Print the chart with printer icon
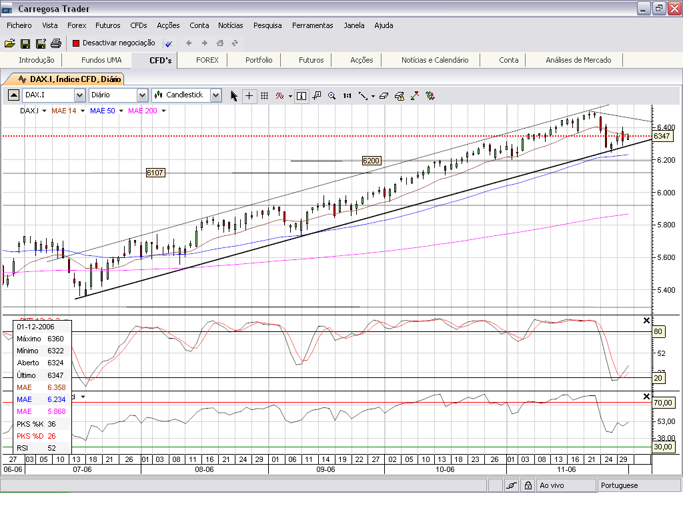This screenshot has width=683, height=512. point(56,43)
